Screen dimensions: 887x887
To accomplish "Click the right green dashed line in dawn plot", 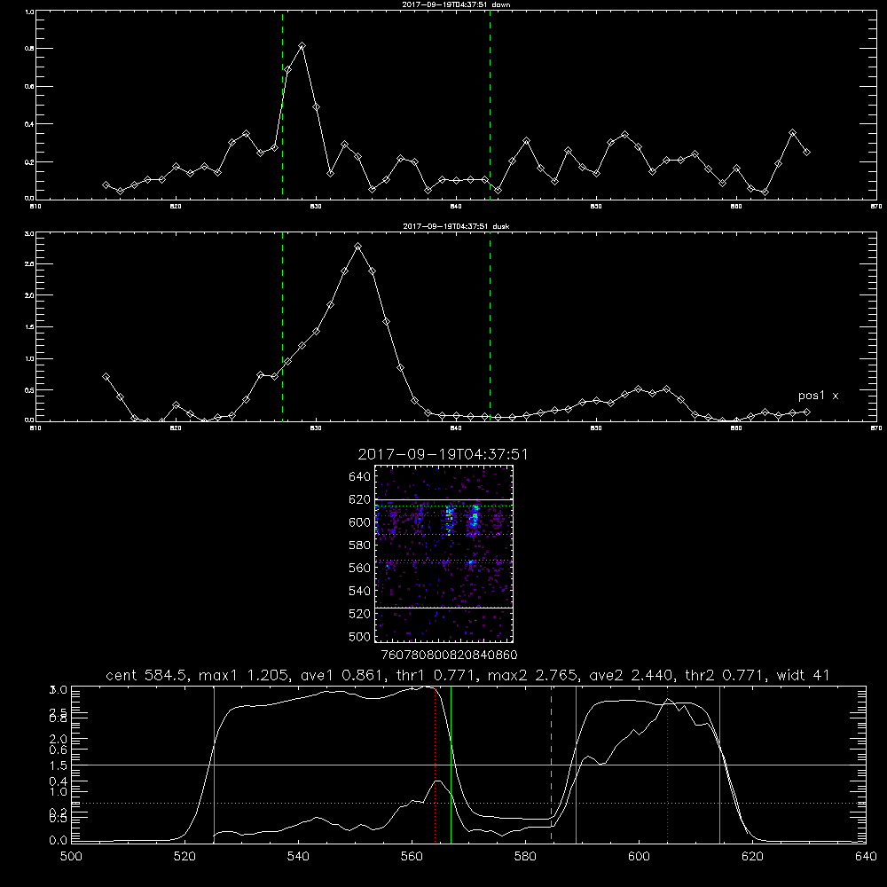I will tap(490, 106).
